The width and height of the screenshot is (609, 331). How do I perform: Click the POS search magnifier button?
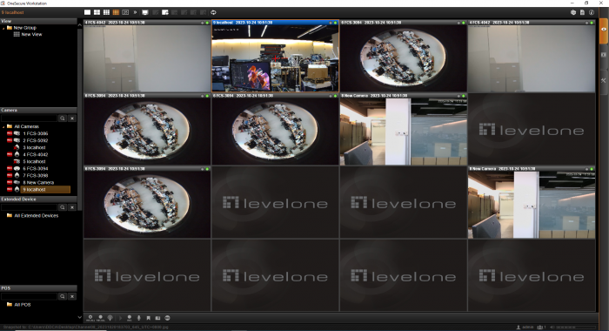(x=62, y=296)
